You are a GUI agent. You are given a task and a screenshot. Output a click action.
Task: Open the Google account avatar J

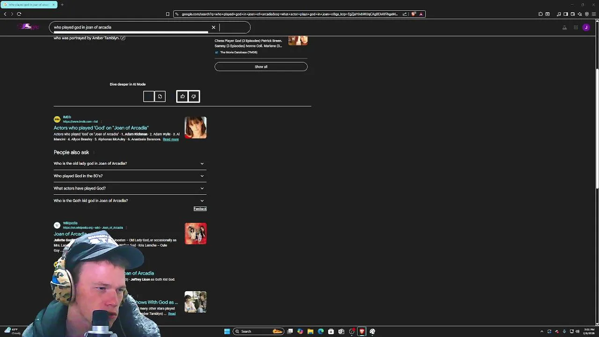tap(586, 28)
